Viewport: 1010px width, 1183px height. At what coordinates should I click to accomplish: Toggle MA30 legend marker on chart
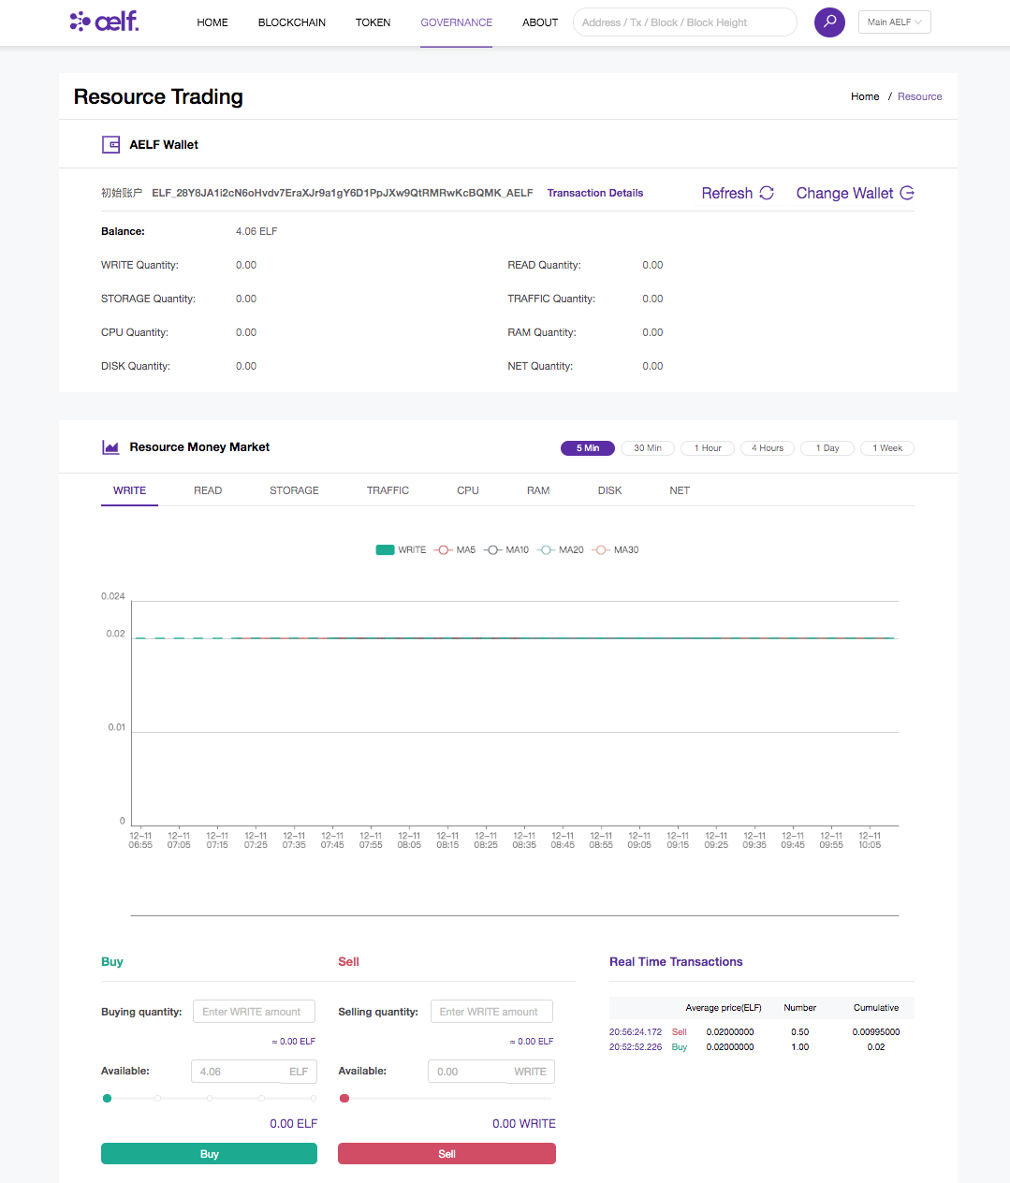(601, 550)
